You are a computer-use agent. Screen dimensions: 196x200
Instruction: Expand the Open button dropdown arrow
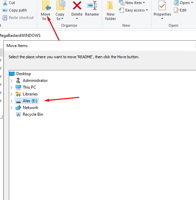coord(192,3)
